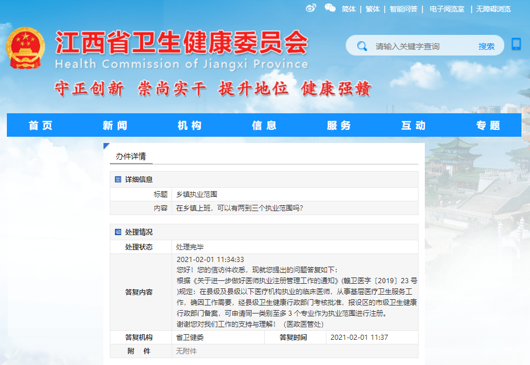Screen dimensions: 530x365
Task: Go to 首页 in navigation bar
Action: click(x=41, y=126)
